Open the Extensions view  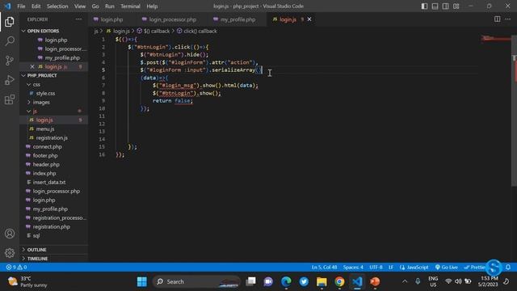point(10,99)
